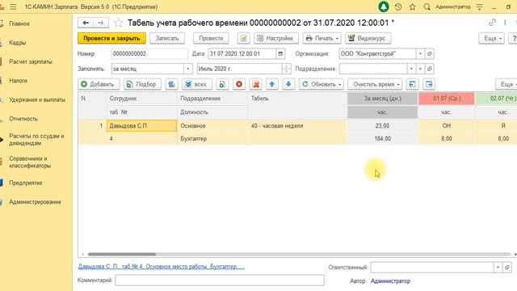517x291 pixels.
Task: Go forward with right arrow button
Action: pyautogui.click(x=101, y=23)
